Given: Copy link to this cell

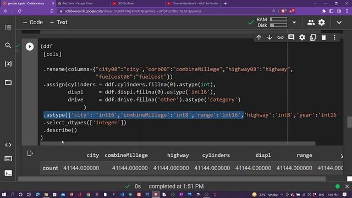Looking at the screenshot, I should (280, 37).
